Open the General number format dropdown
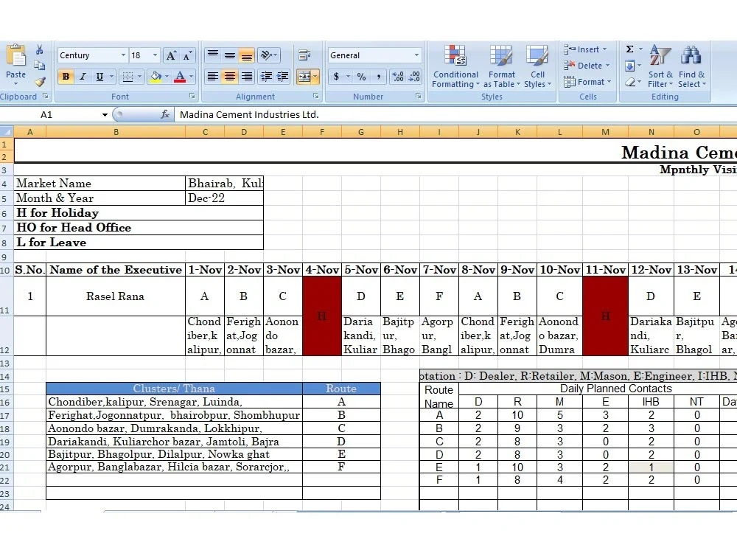Viewport: 737px width, 553px height. point(416,55)
